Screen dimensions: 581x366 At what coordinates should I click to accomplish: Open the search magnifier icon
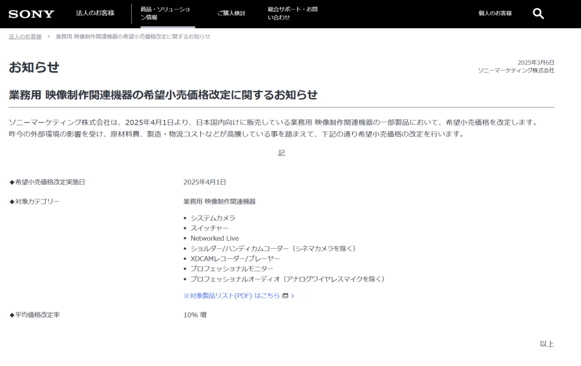pyautogui.click(x=538, y=14)
